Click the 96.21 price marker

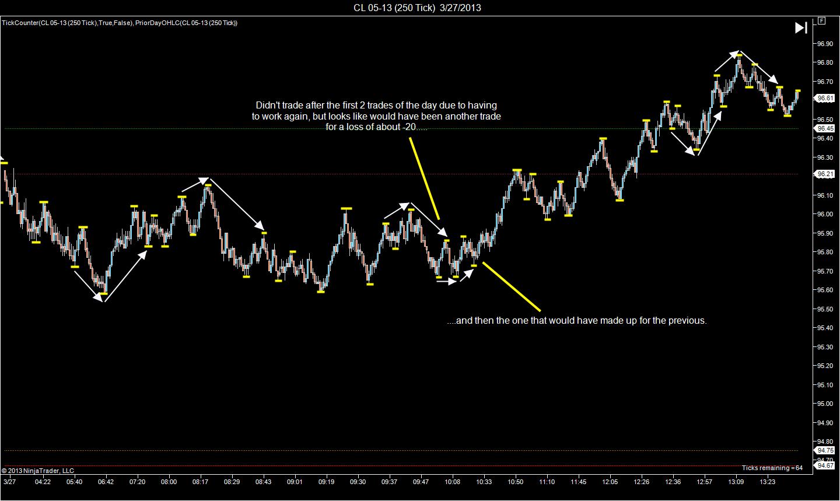pos(825,174)
